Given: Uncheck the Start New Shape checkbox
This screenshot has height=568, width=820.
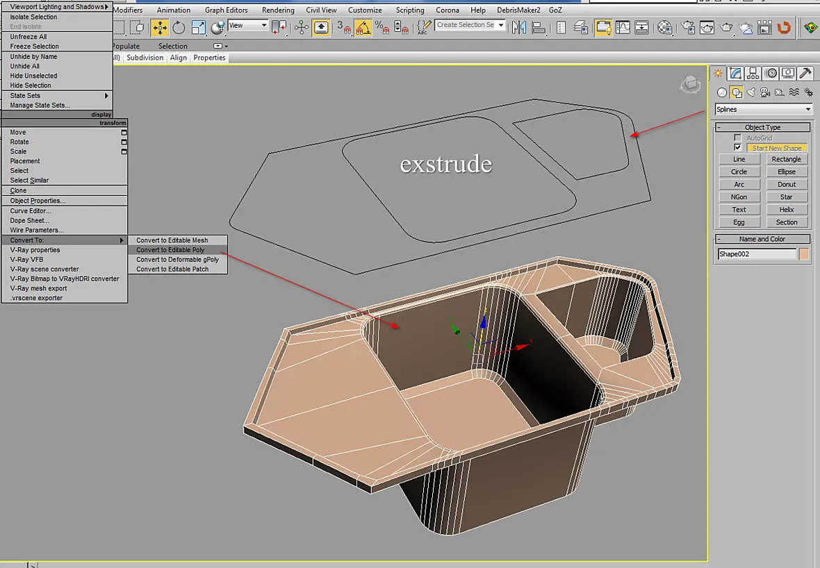Looking at the screenshot, I should click(x=737, y=148).
